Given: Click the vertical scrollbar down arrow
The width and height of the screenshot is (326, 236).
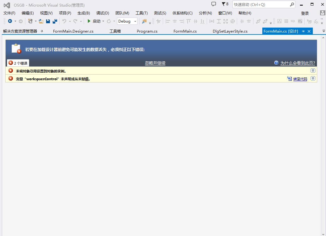Looking at the screenshot, I should [323, 234].
